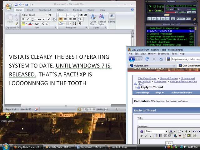Click Firefox back button
The image size is (200, 150).
pos(132,59)
